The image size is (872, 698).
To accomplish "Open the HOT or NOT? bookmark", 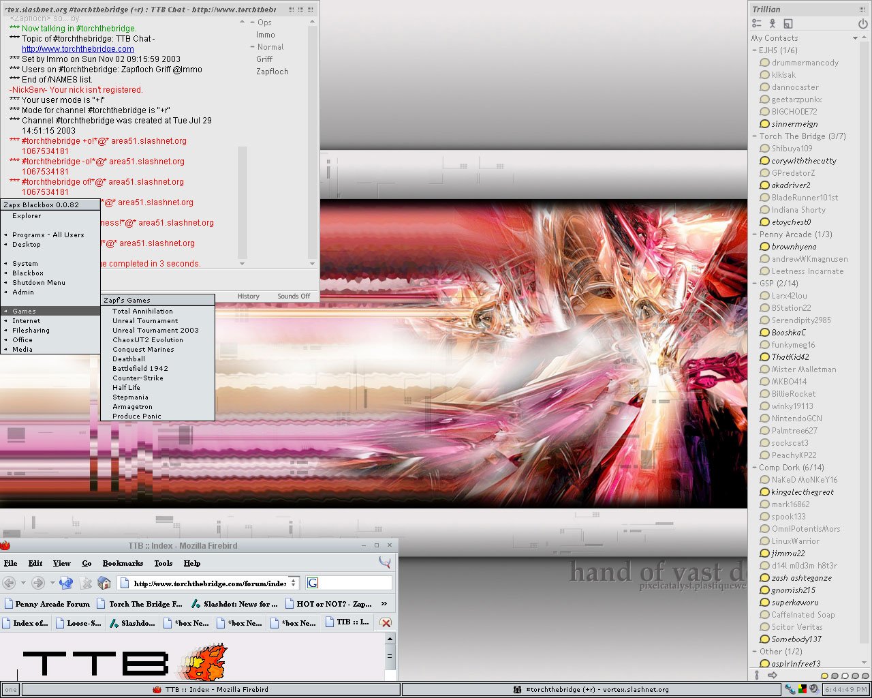I will click(x=328, y=604).
